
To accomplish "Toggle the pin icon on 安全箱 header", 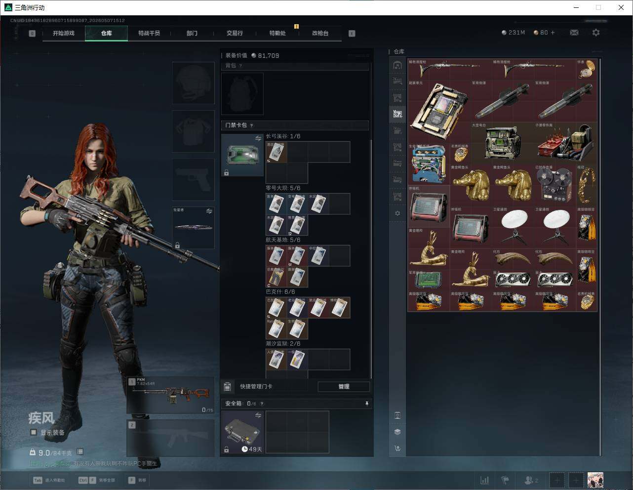I will coord(366,404).
